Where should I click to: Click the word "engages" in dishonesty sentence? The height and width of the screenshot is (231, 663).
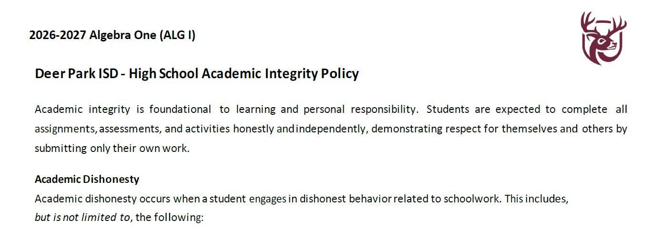pyautogui.click(x=268, y=199)
